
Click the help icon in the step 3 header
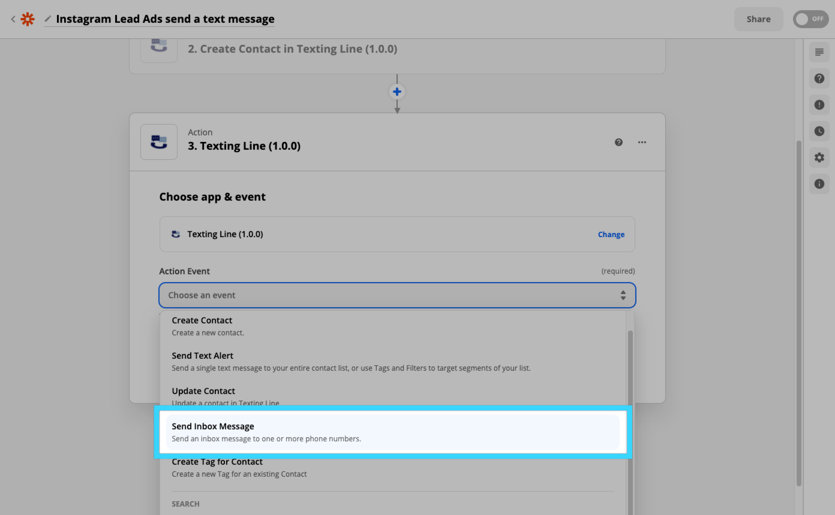click(x=618, y=142)
